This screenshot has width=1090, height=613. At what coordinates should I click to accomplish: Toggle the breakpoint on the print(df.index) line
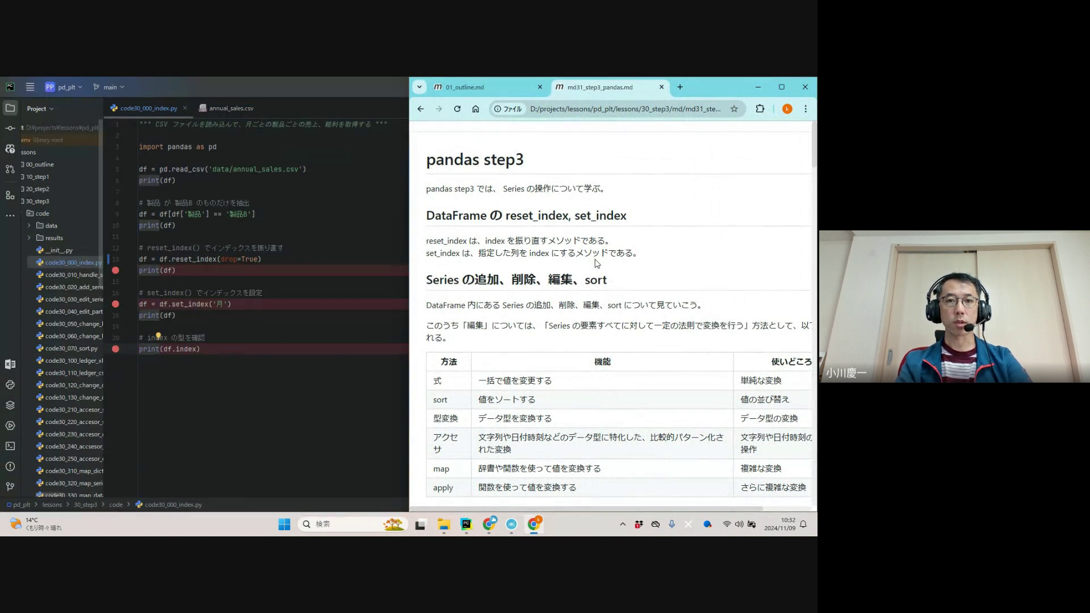pos(115,349)
